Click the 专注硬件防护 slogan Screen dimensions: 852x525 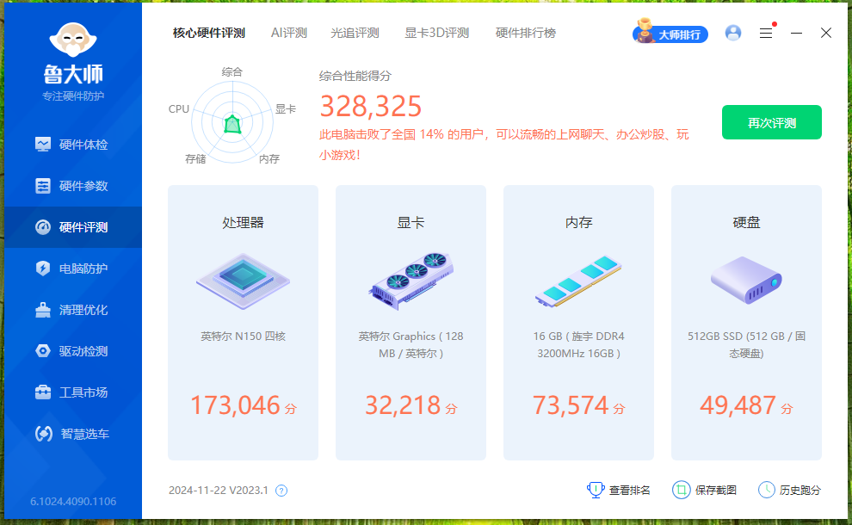click(x=73, y=96)
